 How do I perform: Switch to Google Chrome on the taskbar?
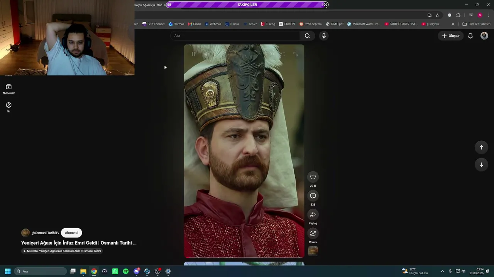[94, 271]
